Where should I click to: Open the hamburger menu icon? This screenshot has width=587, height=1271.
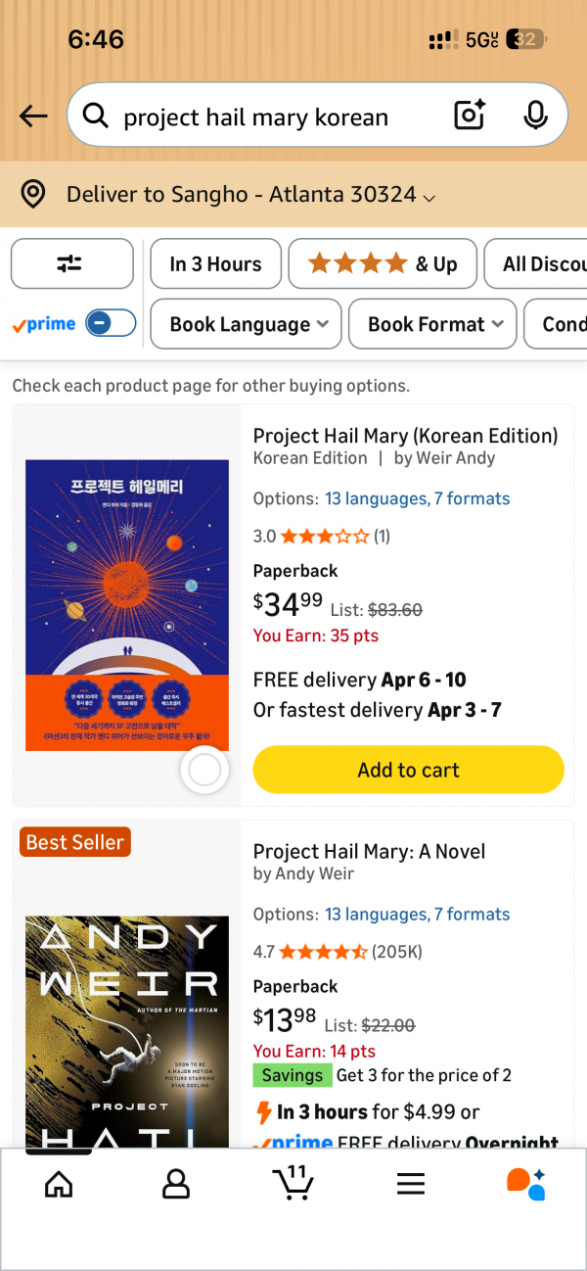(411, 1185)
